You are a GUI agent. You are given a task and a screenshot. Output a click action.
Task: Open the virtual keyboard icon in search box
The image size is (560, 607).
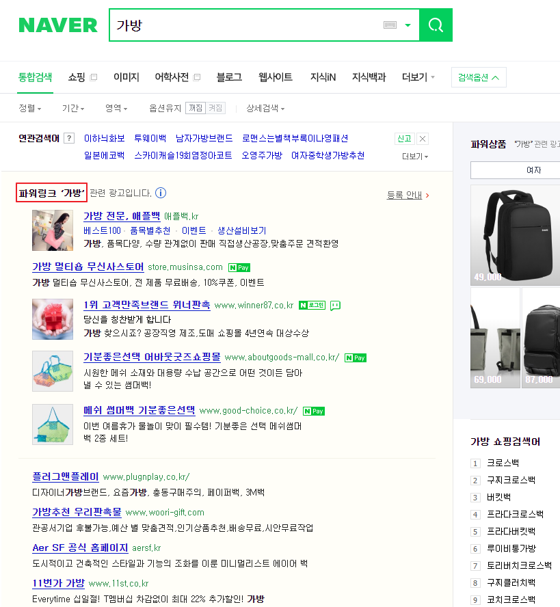390,25
